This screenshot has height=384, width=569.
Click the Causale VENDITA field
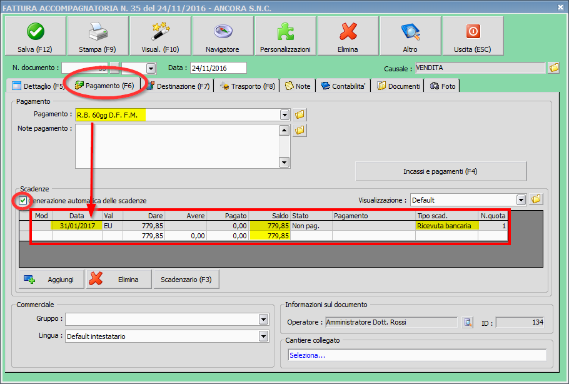click(480, 68)
